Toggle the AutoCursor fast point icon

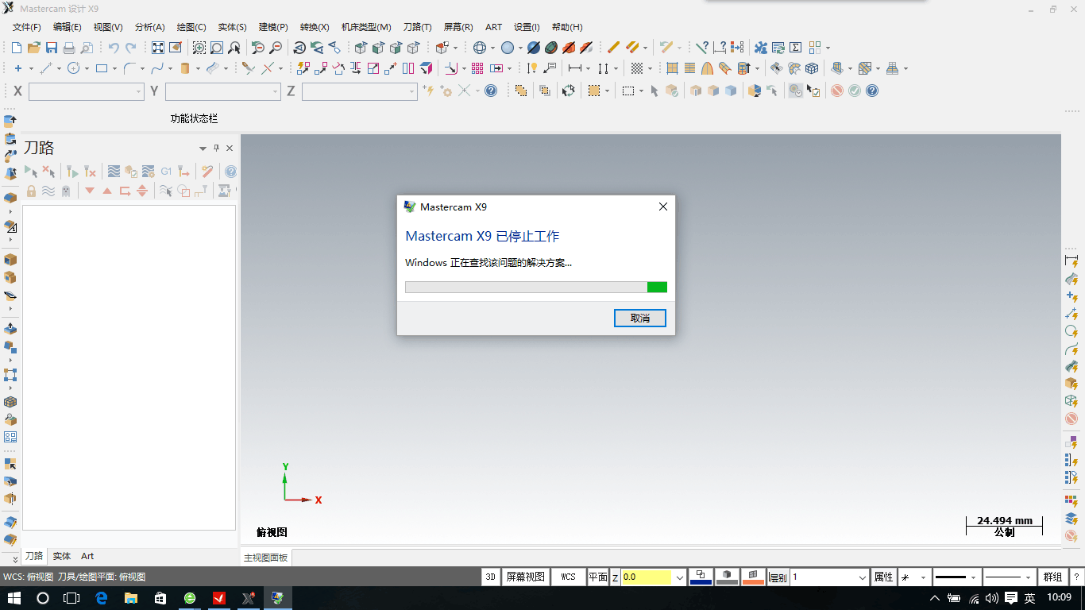429,91
